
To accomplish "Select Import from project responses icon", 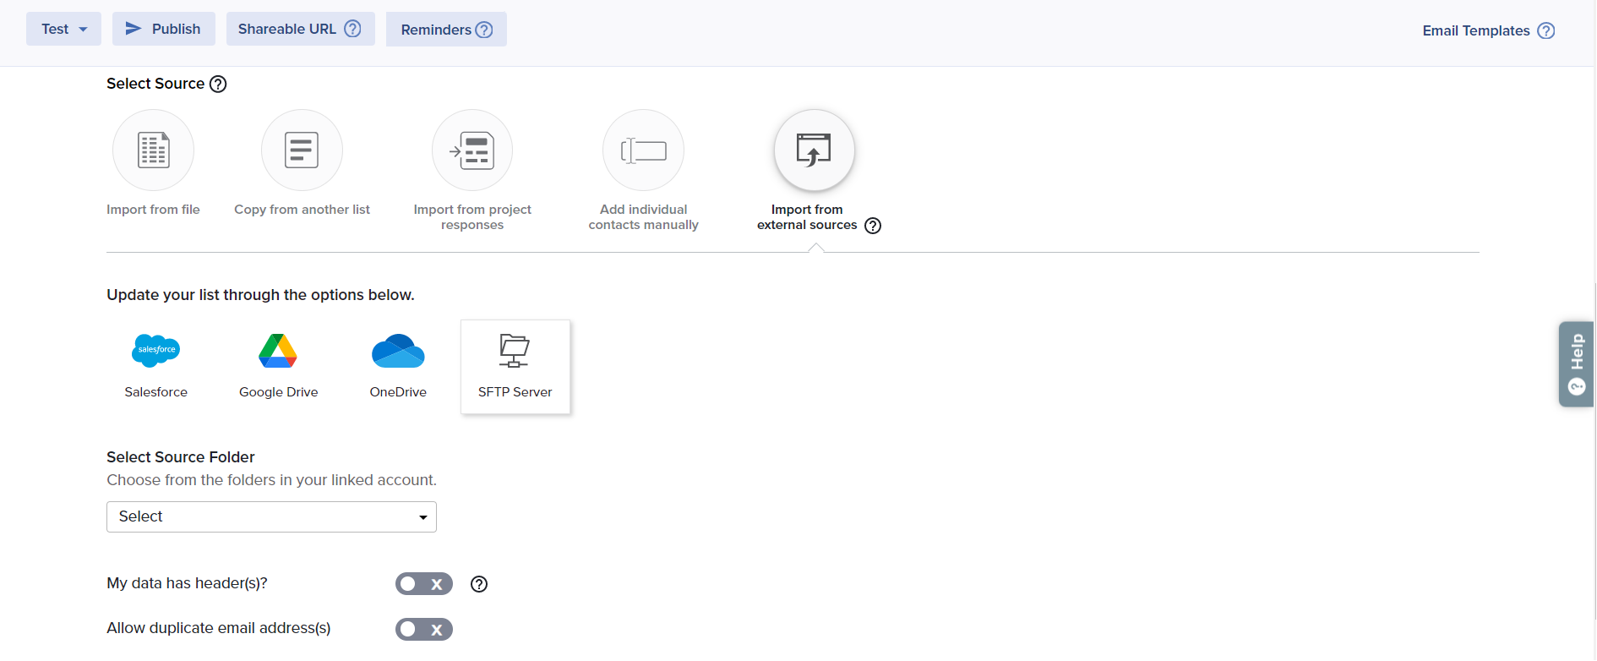I will (x=472, y=150).
